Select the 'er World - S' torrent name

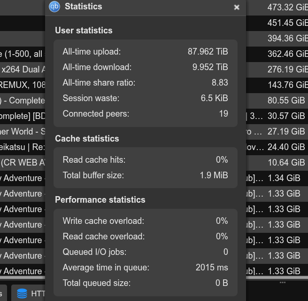point(23,132)
